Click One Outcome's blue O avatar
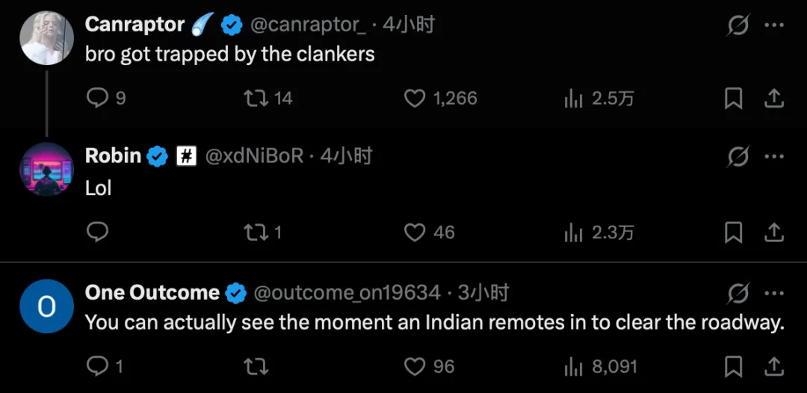807x393 pixels. tap(46, 306)
